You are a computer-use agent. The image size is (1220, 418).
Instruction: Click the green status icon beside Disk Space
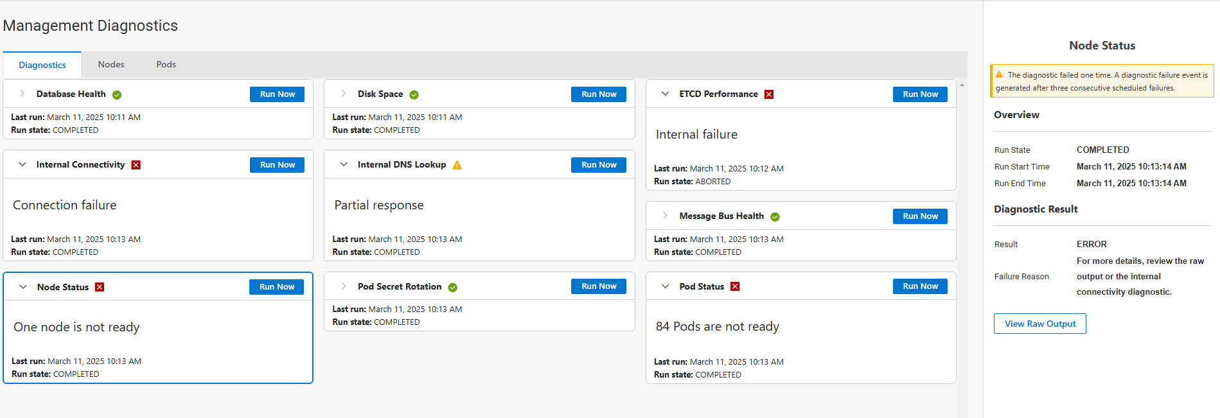pyautogui.click(x=414, y=95)
